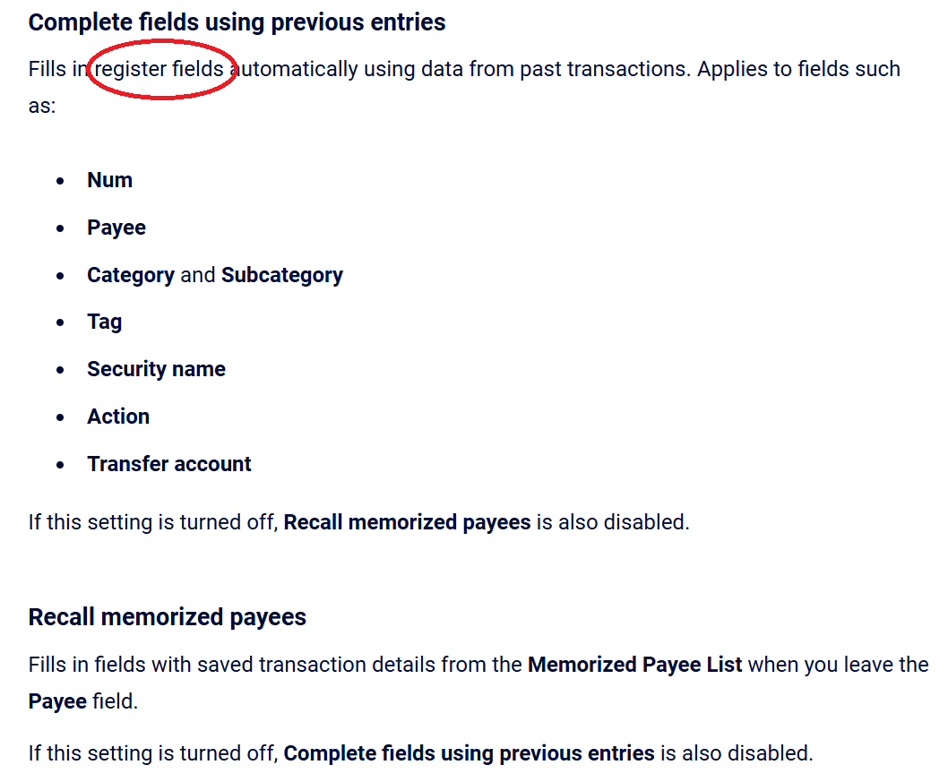The image size is (948, 782).
Task: Select the 'Security name' bullet item
Action: pyautogui.click(x=156, y=369)
